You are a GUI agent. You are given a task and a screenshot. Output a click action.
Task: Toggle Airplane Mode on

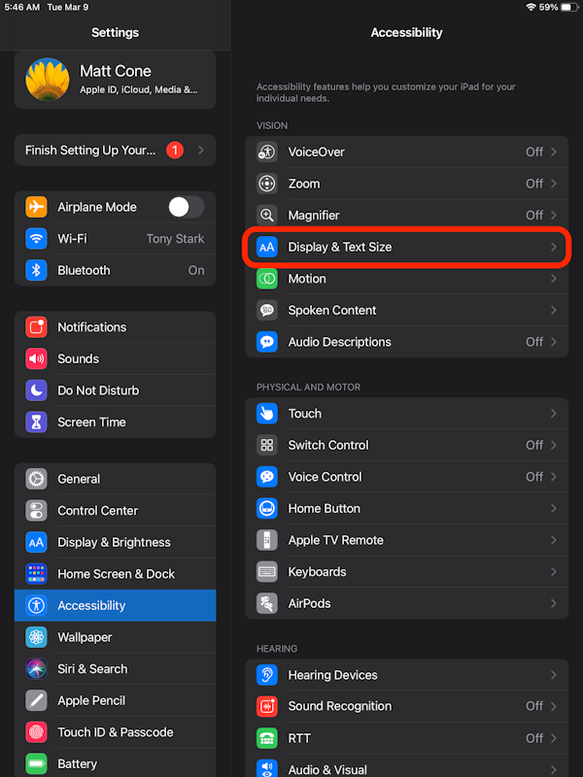click(185, 207)
